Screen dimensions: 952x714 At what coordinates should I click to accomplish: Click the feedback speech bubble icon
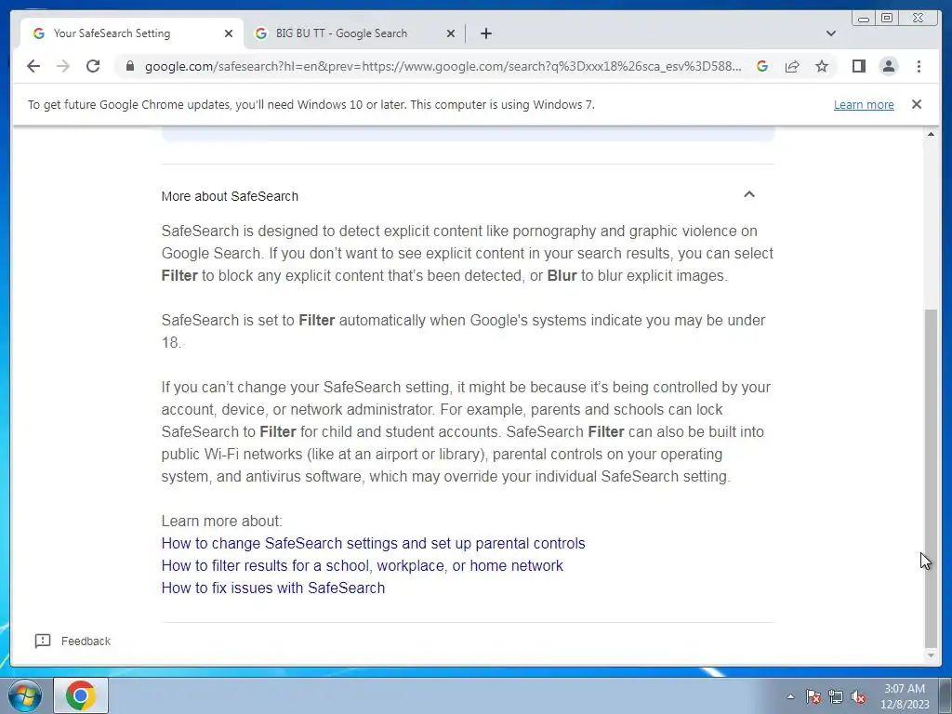(x=43, y=641)
